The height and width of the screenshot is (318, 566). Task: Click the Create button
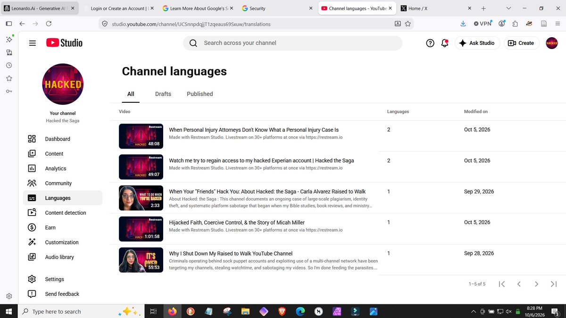521,43
